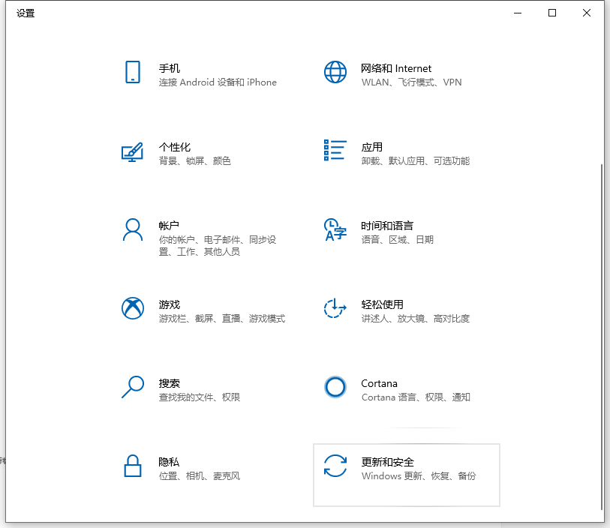The height and width of the screenshot is (528, 610).
Task: Select the 网络和 Internet globe icon
Action: click(335, 73)
